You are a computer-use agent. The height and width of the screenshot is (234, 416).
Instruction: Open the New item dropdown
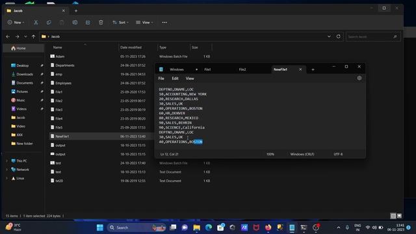tap(16, 23)
